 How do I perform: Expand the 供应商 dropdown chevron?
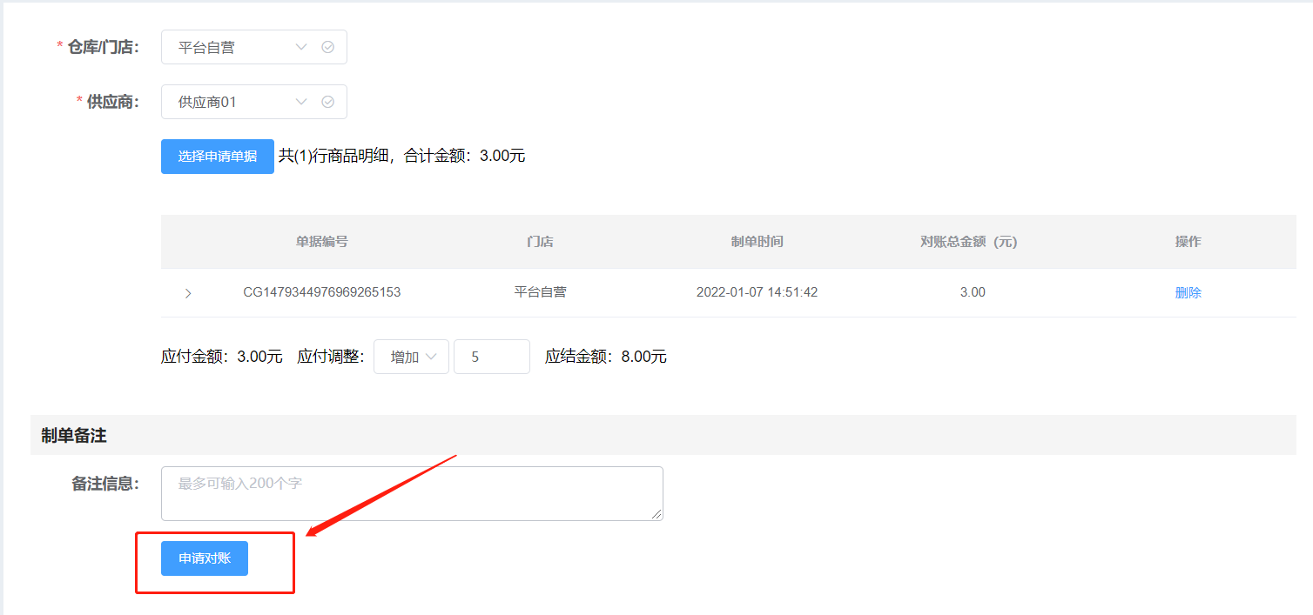click(301, 102)
